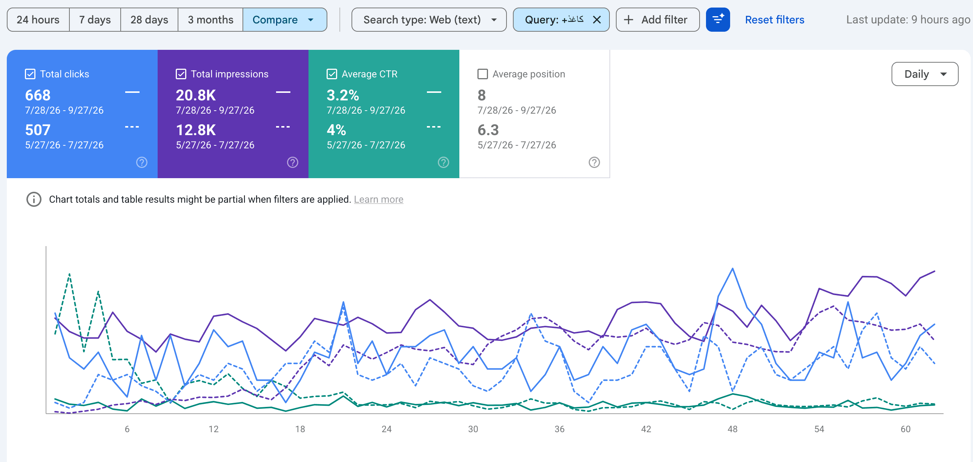The width and height of the screenshot is (973, 462).
Task: Click the 668 total clicks value
Action: point(38,95)
